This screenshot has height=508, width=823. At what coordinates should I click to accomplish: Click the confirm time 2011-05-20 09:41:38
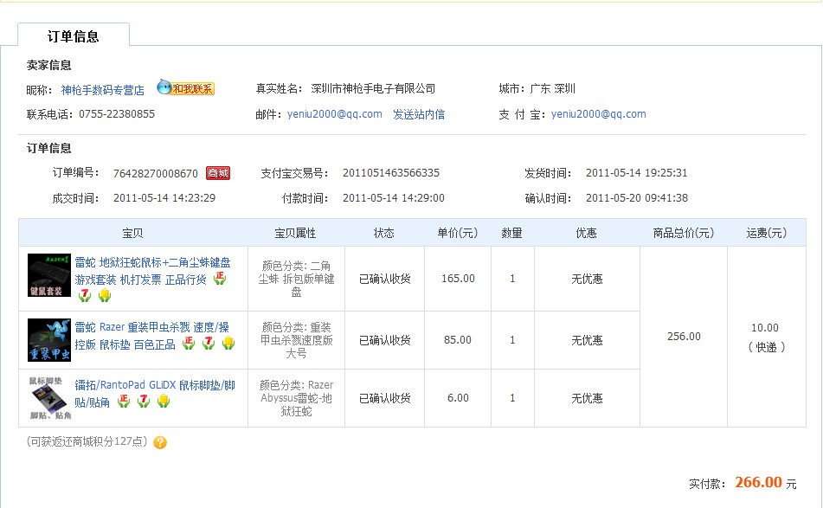tap(637, 198)
